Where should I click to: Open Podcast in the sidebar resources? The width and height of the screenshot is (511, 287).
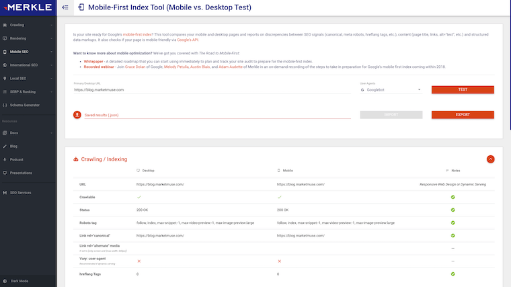click(16, 159)
